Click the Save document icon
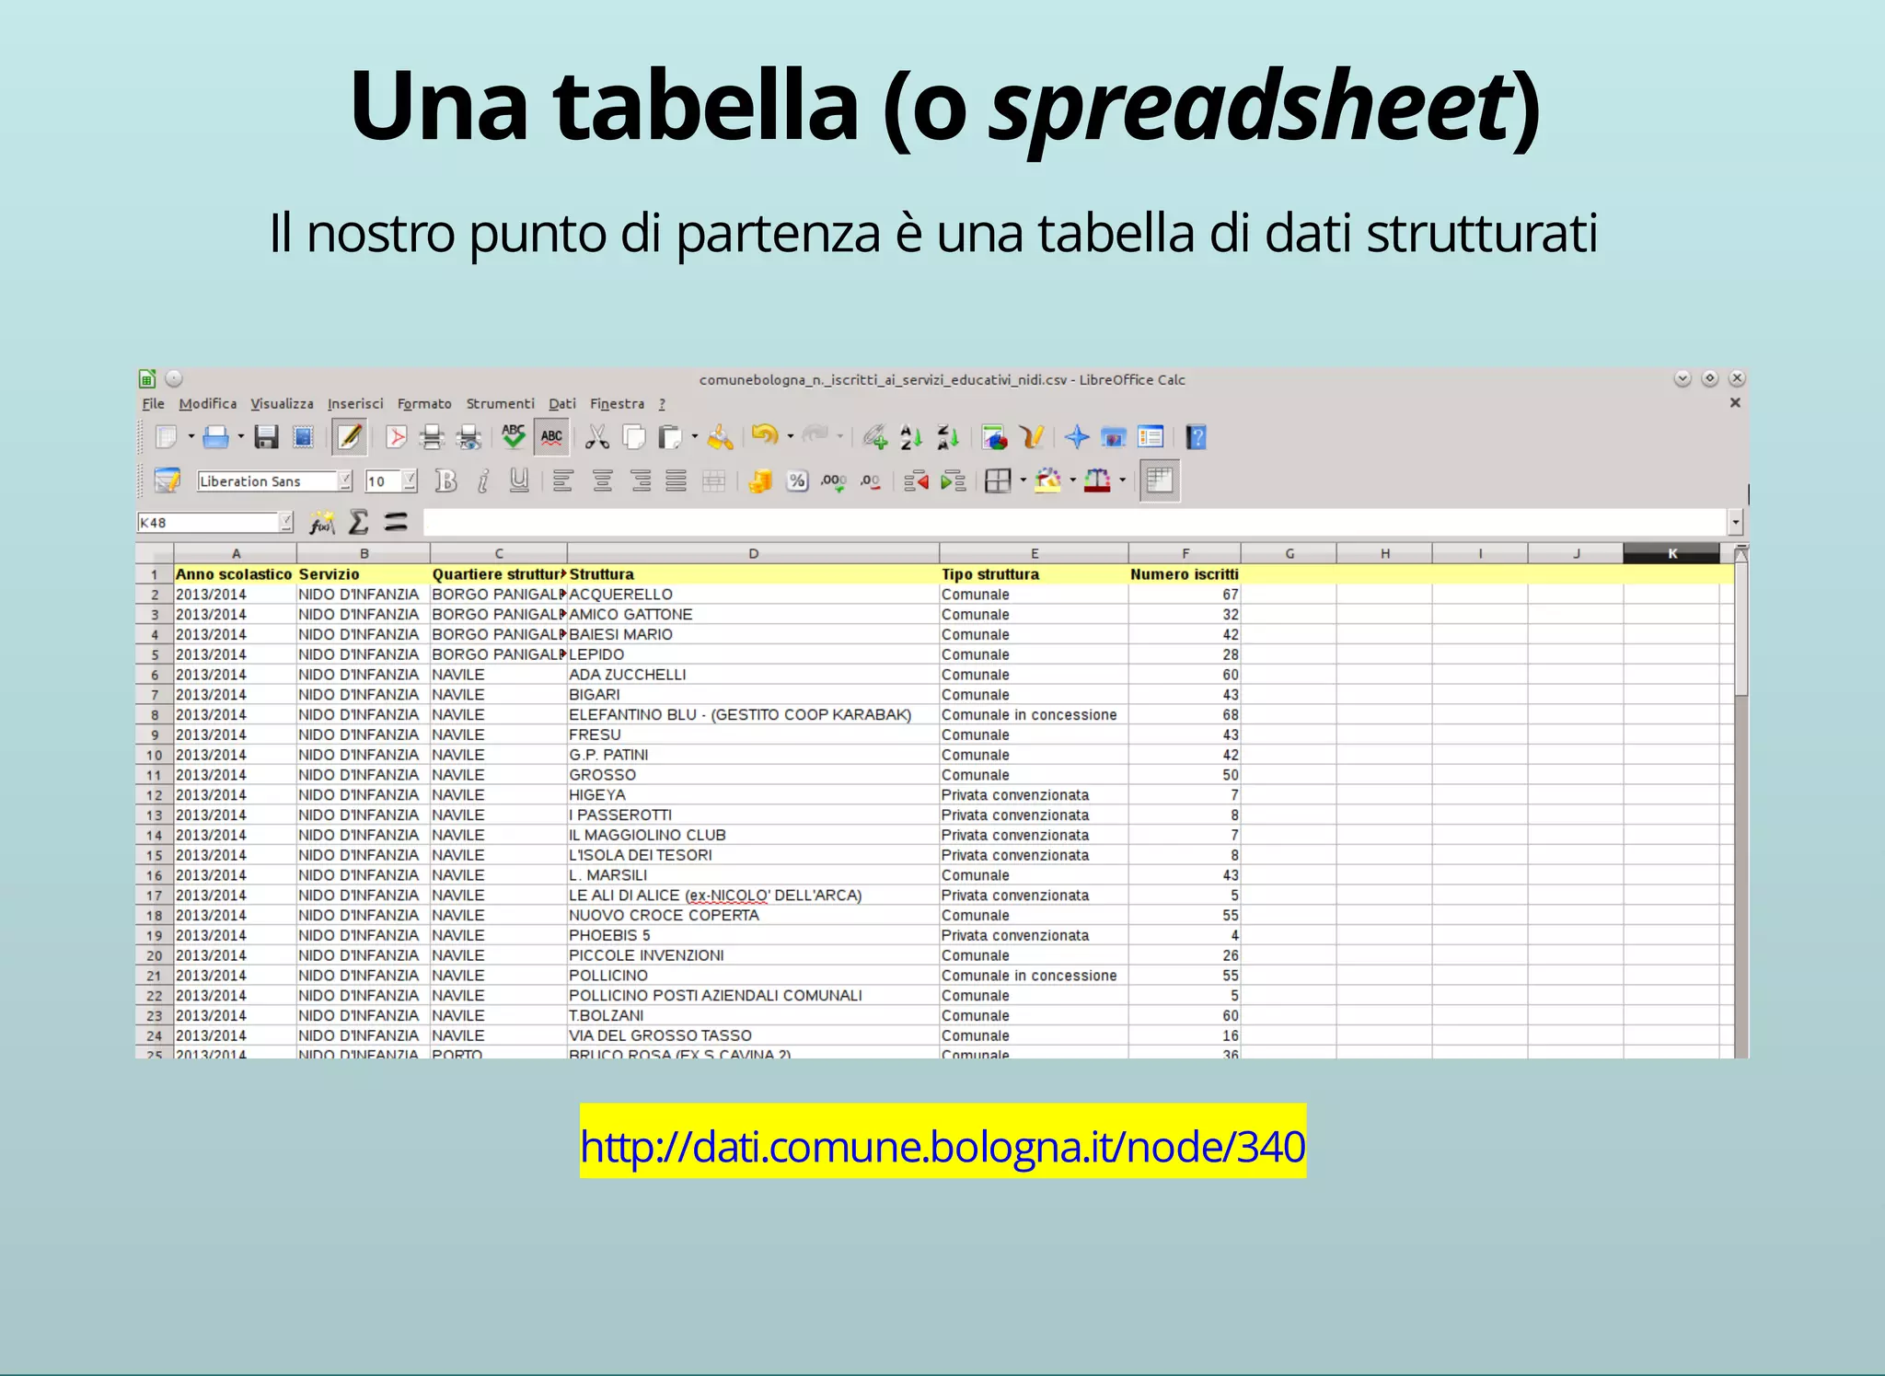The height and width of the screenshot is (1376, 1885). [266, 437]
